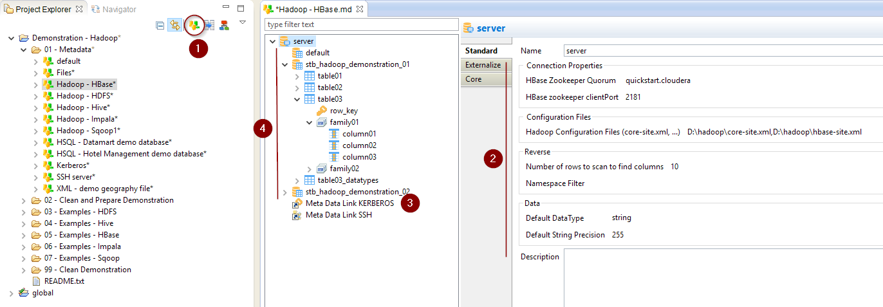Activate the Hadoop - HBase.md editor tab
Viewport: 883px width, 307px height.
(x=315, y=9)
